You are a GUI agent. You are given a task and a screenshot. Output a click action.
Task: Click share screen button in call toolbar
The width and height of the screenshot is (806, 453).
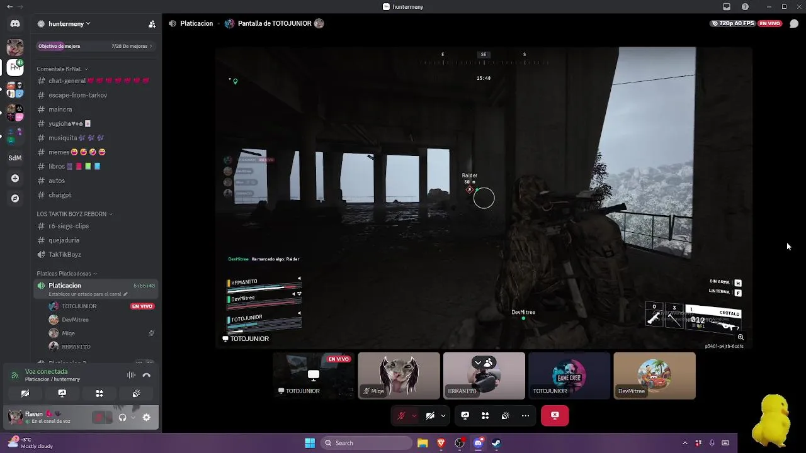tap(465, 415)
